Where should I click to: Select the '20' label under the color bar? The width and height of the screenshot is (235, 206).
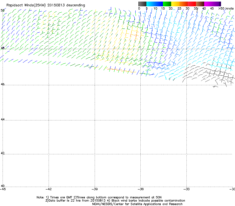171,9
